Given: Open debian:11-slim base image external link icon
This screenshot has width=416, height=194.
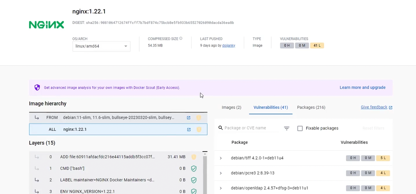Looking at the screenshot, I should click(x=189, y=118).
